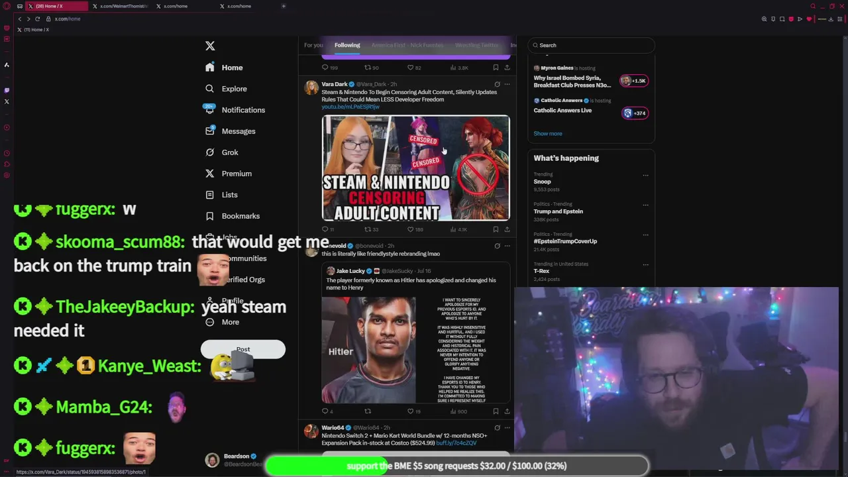The image size is (848, 477).
Task: Open the youtu.be link in Vara Dark post
Action: click(350, 107)
